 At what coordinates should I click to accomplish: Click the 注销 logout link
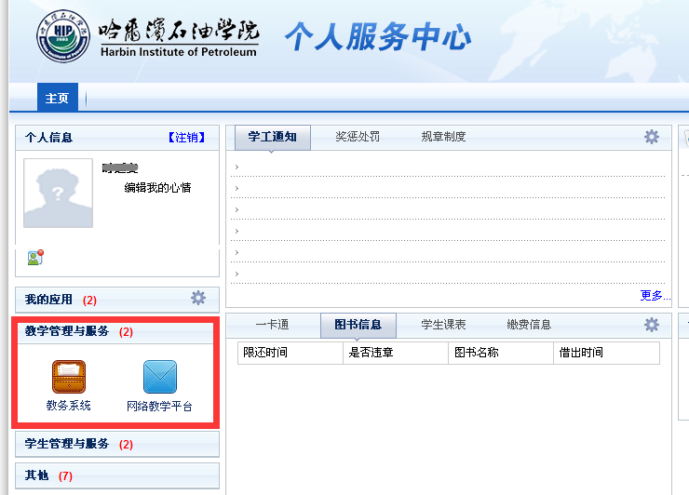[x=186, y=138]
